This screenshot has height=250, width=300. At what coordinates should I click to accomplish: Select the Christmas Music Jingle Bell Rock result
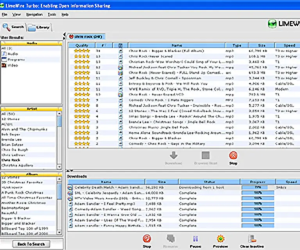(184, 127)
